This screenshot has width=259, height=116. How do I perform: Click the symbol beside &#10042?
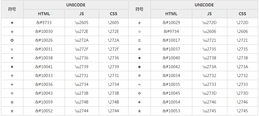point(140,67)
